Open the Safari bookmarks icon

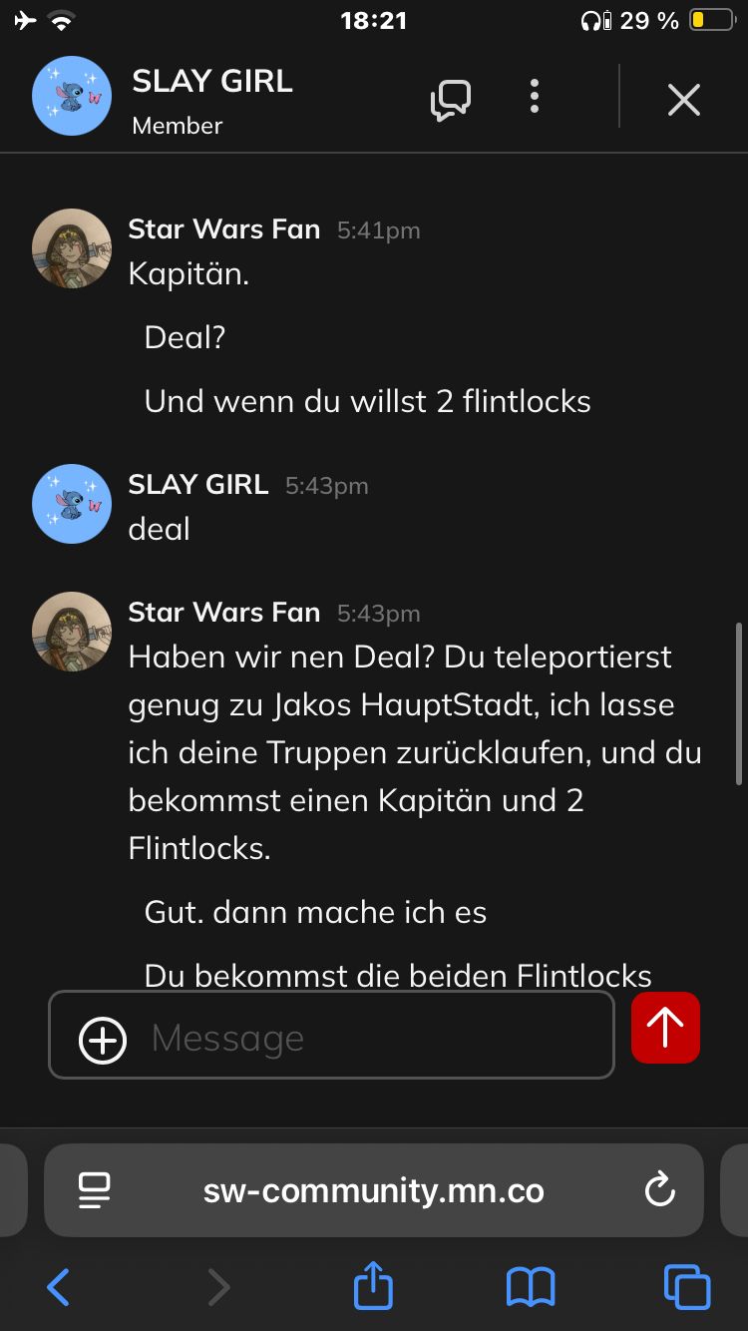531,1287
